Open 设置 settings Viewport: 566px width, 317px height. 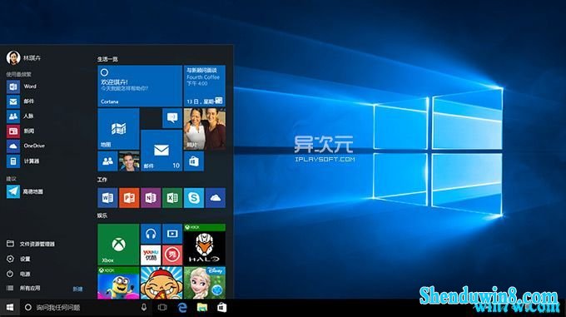click(18, 259)
